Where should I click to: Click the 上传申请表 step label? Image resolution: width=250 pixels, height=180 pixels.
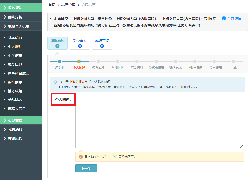click(214, 68)
